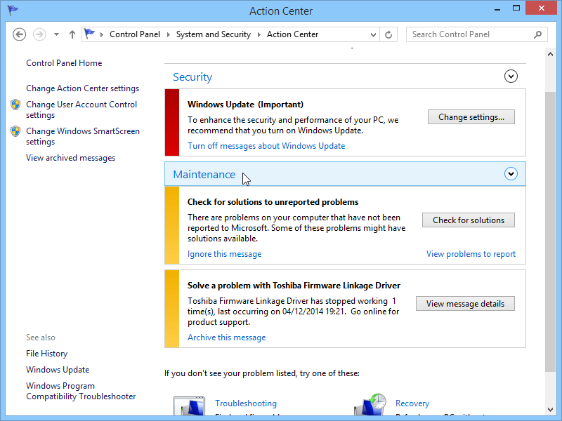Open File History under See also
Viewport: 562px width, 421px height.
click(46, 354)
